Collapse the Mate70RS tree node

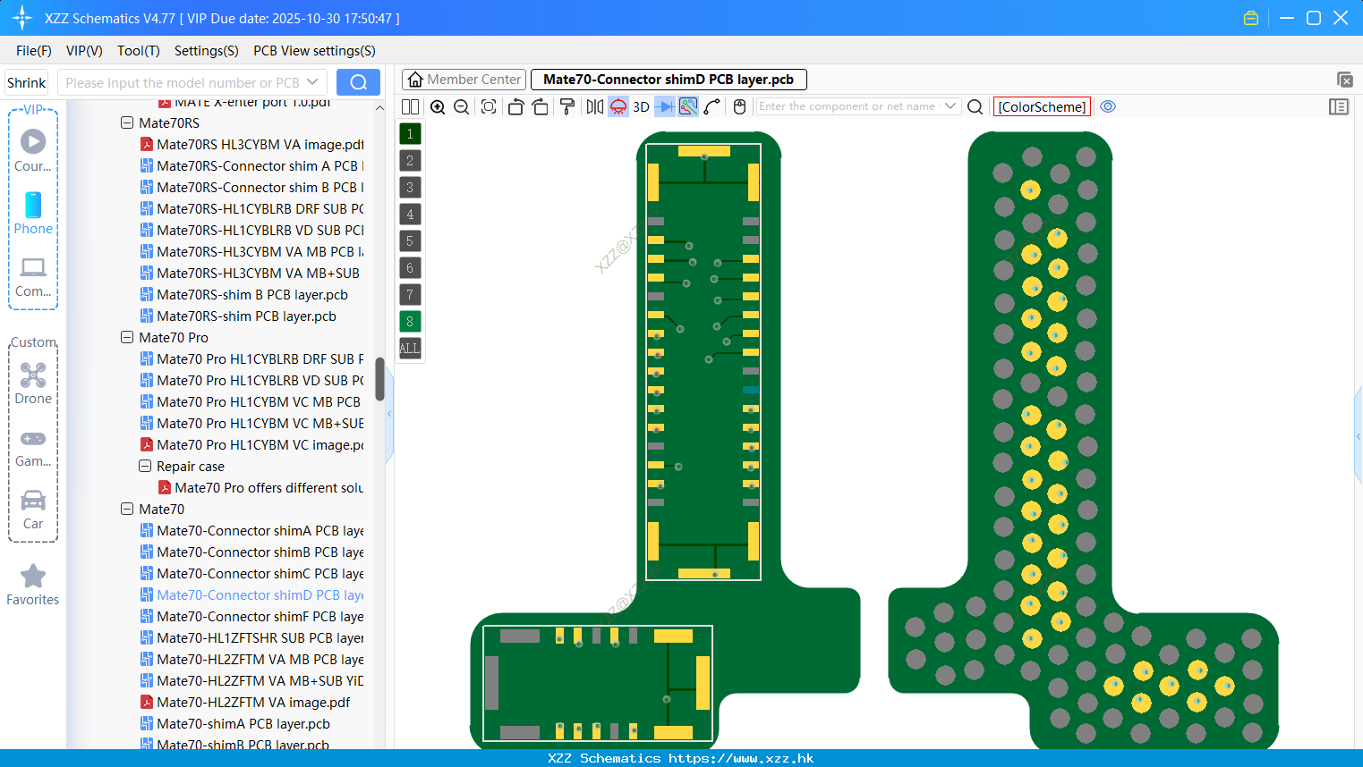[127, 123]
